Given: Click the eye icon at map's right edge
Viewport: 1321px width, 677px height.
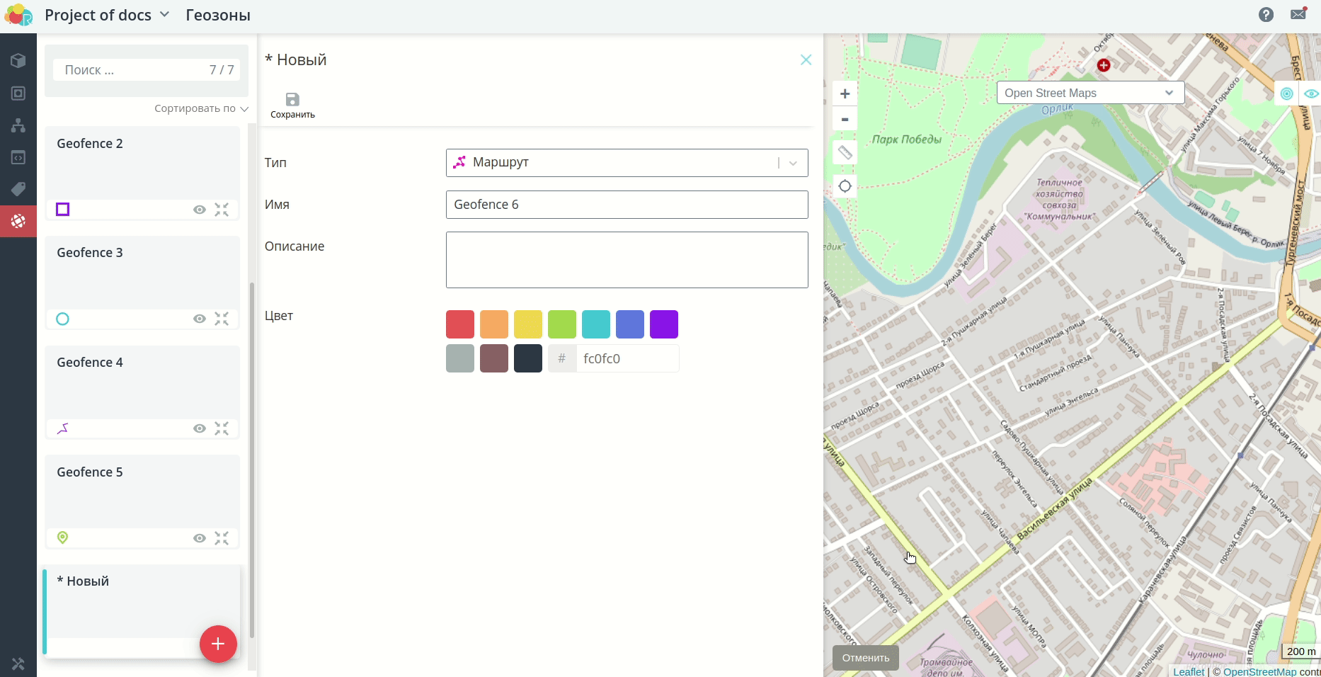Looking at the screenshot, I should (x=1311, y=93).
